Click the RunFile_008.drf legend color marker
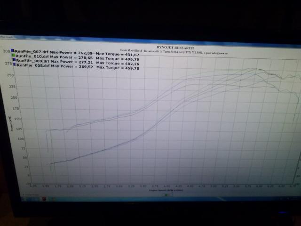This screenshot has width=301, height=226. pos(15,65)
